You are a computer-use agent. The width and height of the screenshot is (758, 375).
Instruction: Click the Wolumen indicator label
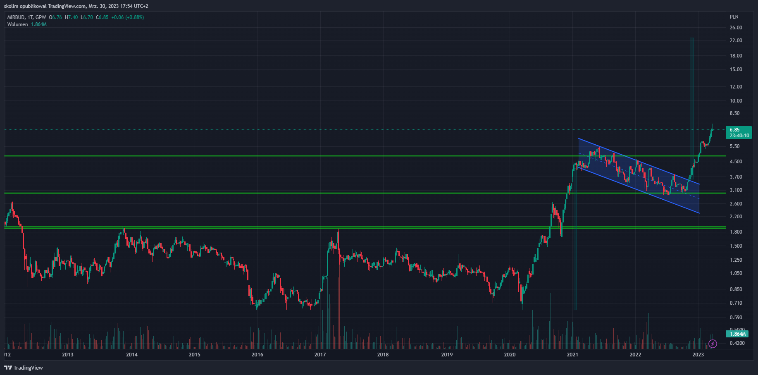click(17, 24)
